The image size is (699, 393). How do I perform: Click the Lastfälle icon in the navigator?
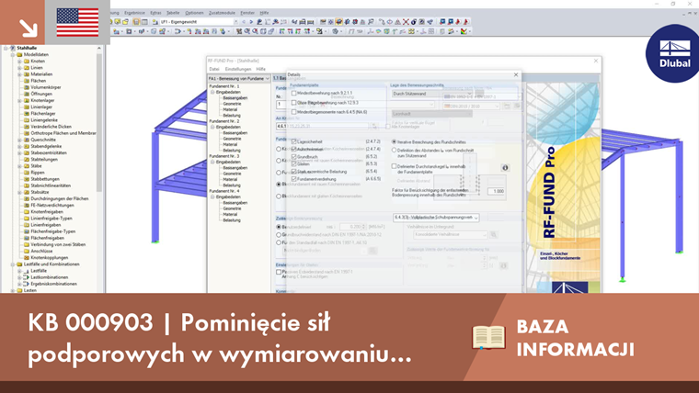tap(26, 271)
